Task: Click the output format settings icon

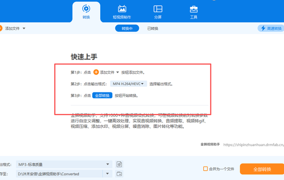Action: point(119,164)
